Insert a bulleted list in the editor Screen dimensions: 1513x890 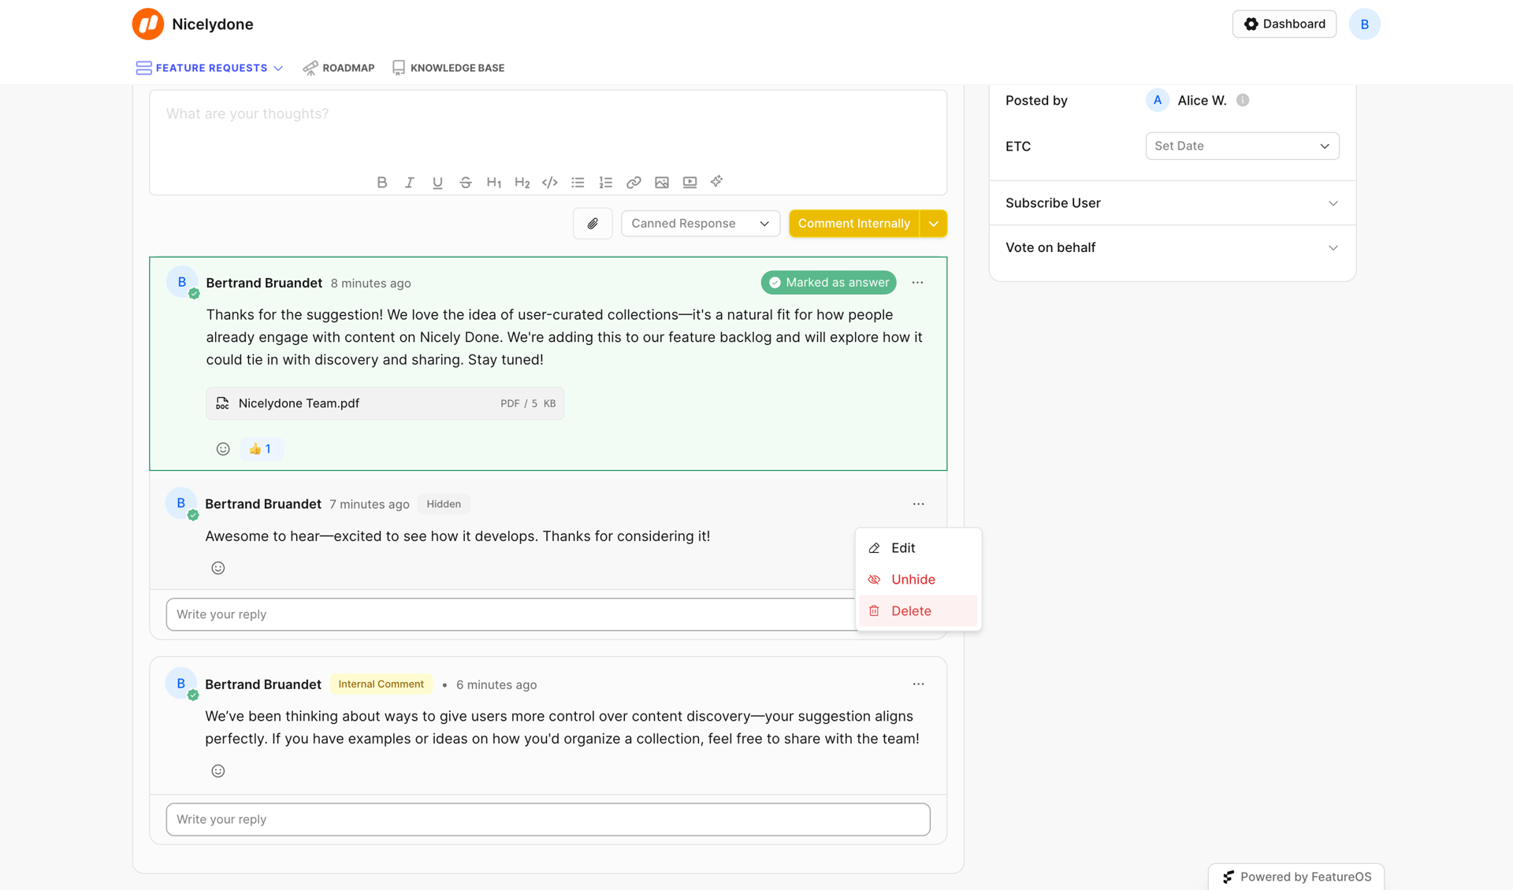point(578,182)
